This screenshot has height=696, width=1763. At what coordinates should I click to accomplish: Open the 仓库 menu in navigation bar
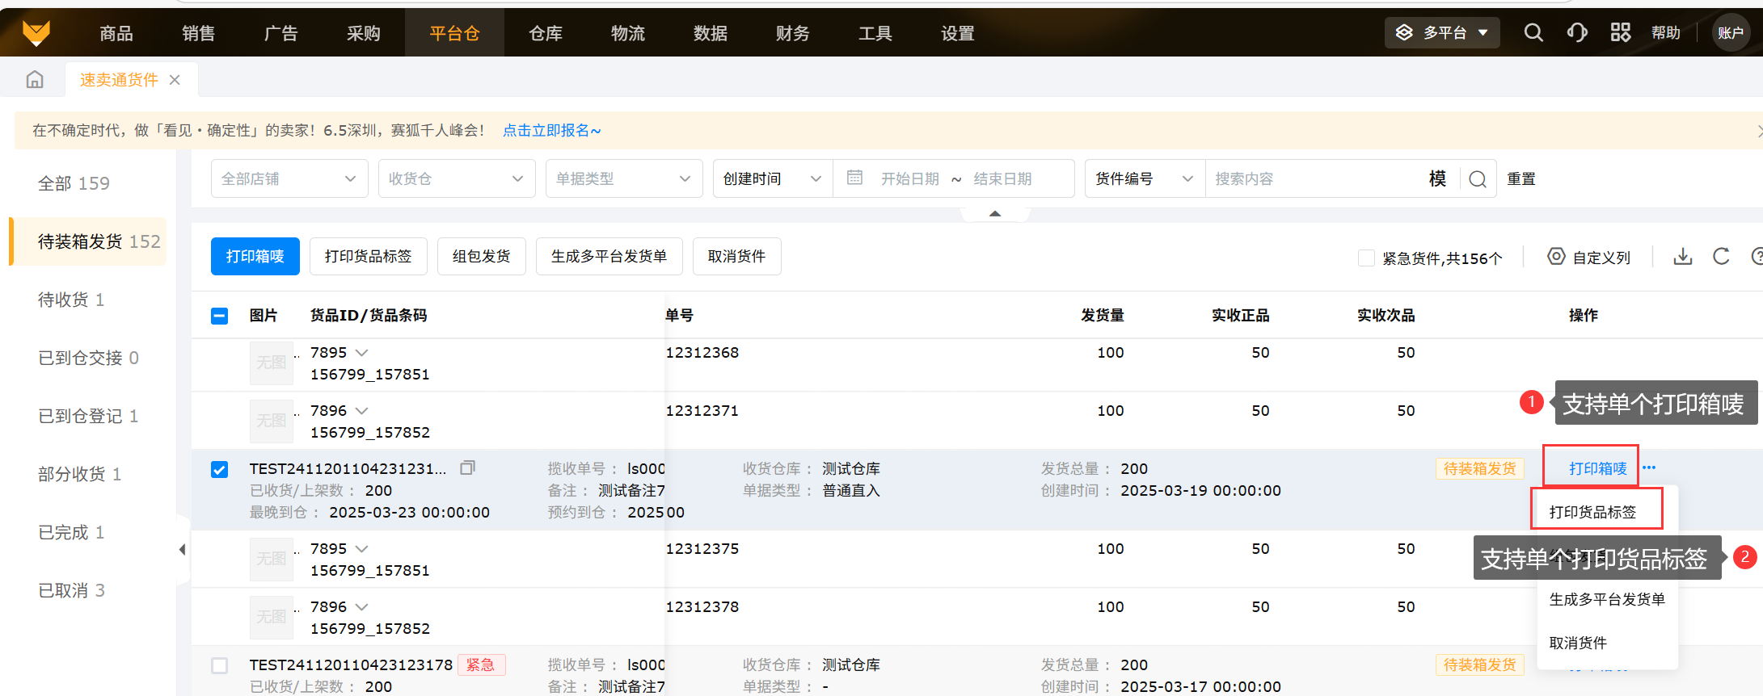545,33
